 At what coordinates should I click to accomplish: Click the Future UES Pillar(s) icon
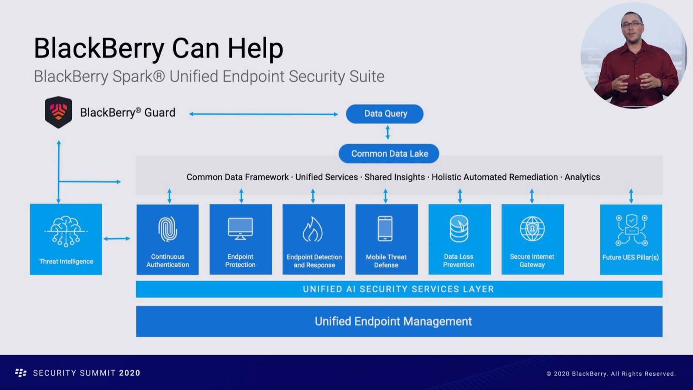click(631, 230)
